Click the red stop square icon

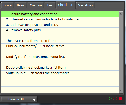(x=121, y=99)
